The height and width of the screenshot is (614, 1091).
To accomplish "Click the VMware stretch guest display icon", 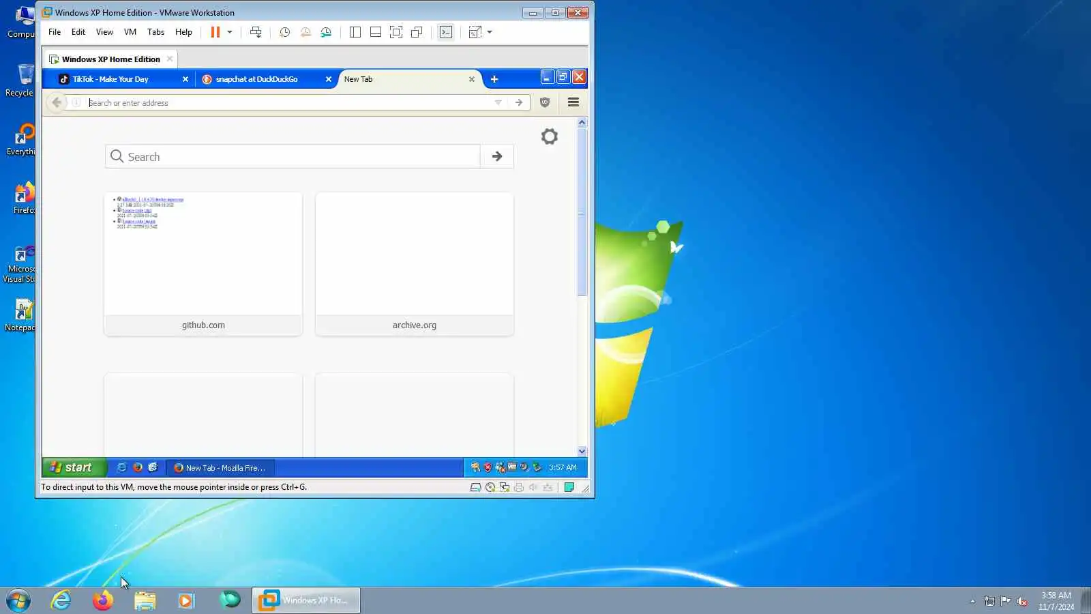I will click(x=475, y=32).
